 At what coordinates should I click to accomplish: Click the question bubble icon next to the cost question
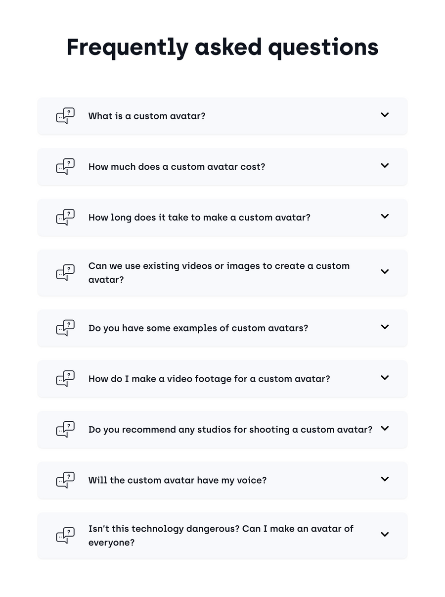[65, 166]
